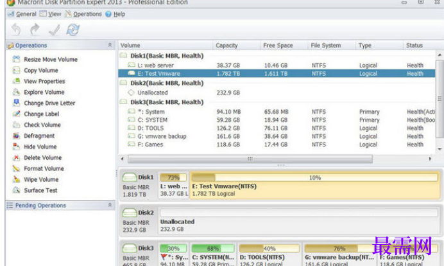444x266 pixels.
Task: Click the E: Test Vmware 10% usage bar
Action: click(314, 177)
